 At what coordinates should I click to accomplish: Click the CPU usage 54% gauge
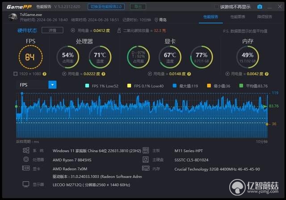68,57
